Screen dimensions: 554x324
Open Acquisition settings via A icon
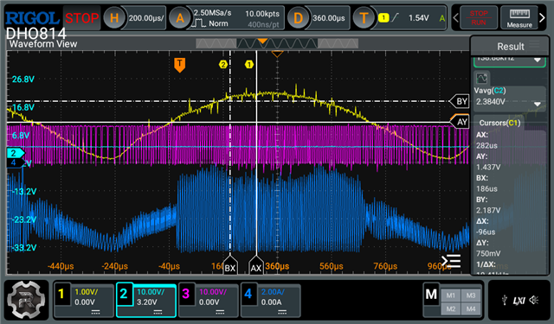pos(180,17)
